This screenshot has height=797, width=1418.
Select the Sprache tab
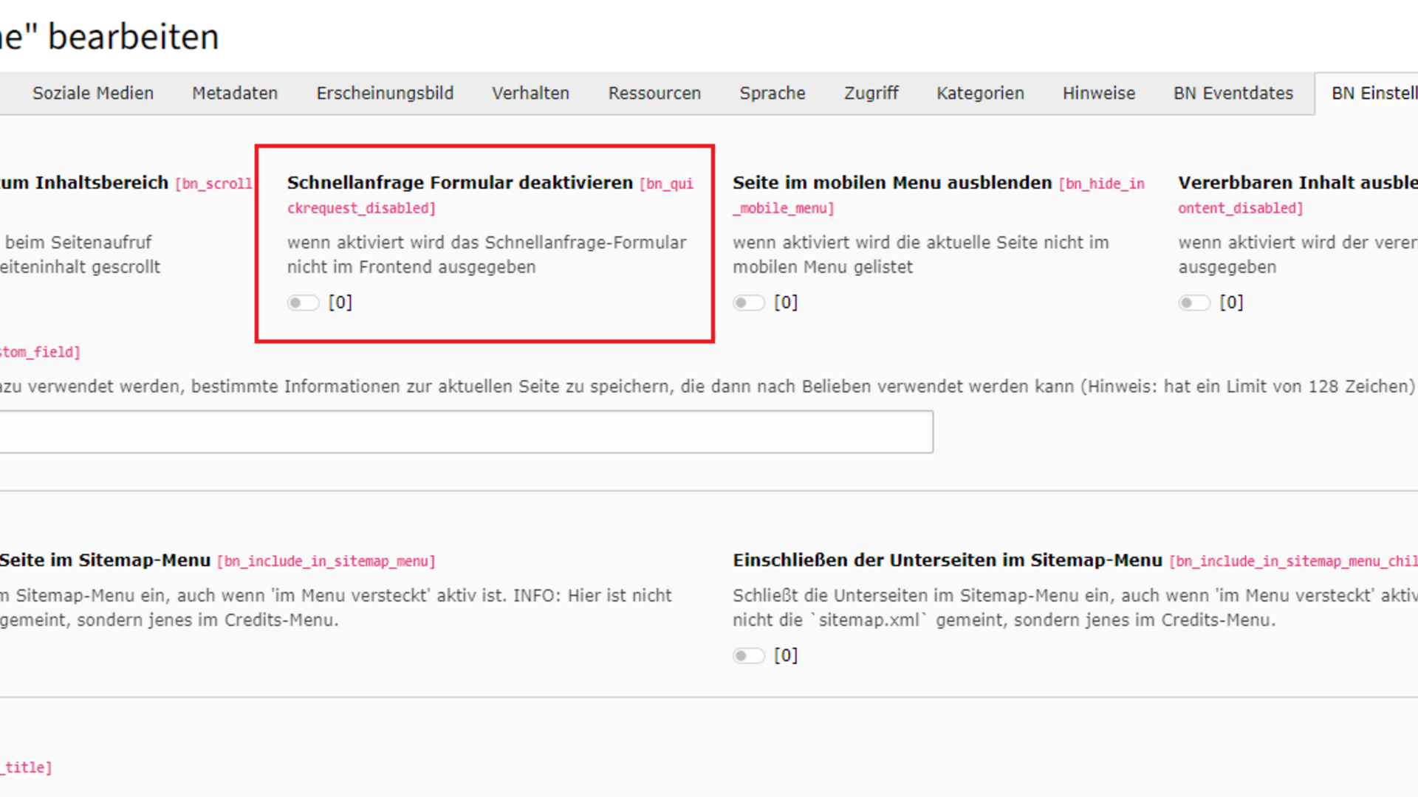(x=773, y=94)
